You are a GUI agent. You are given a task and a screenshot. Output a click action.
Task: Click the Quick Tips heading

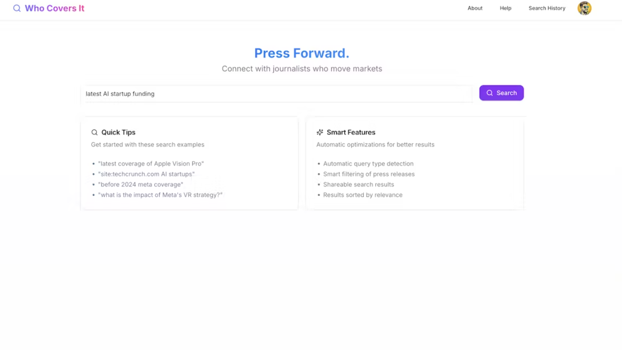(x=118, y=132)
